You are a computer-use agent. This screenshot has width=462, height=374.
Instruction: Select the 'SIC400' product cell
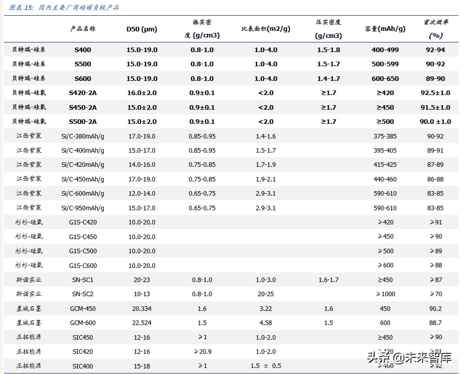click(x=83, y=366)
